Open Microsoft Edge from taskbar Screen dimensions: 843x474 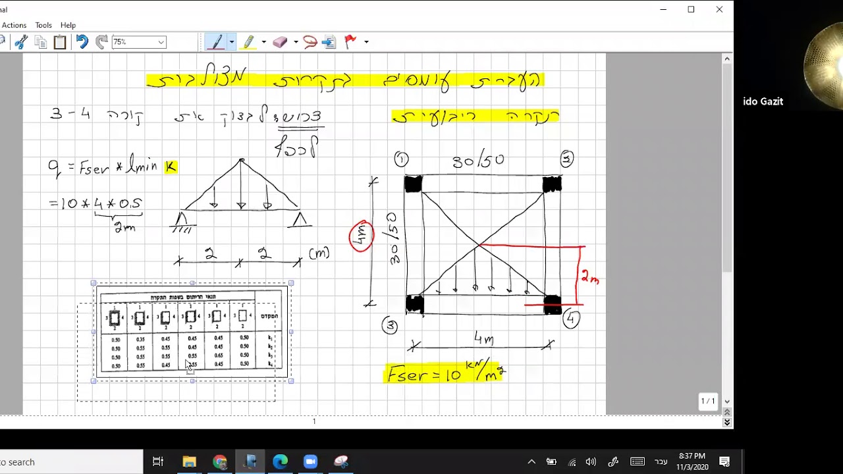[x=281, y=462]
